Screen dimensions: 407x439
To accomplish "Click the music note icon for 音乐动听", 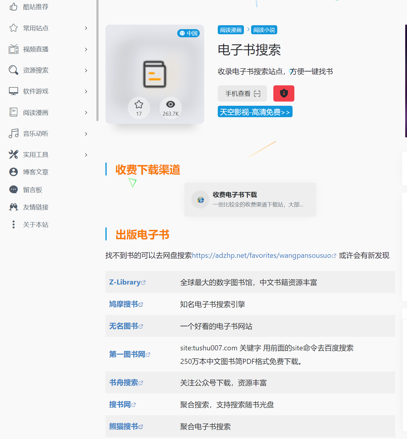I will [14, 133].
